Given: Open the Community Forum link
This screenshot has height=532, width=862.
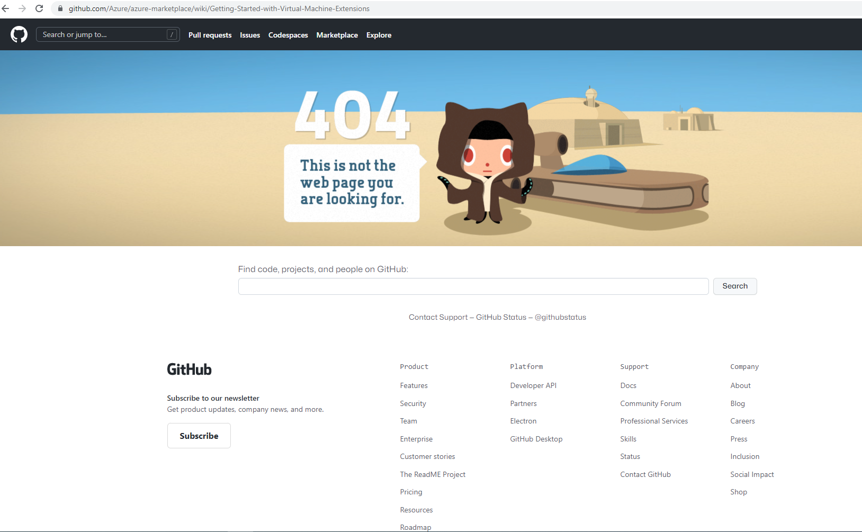Looking at the screenshot, I should pos(651,403).
